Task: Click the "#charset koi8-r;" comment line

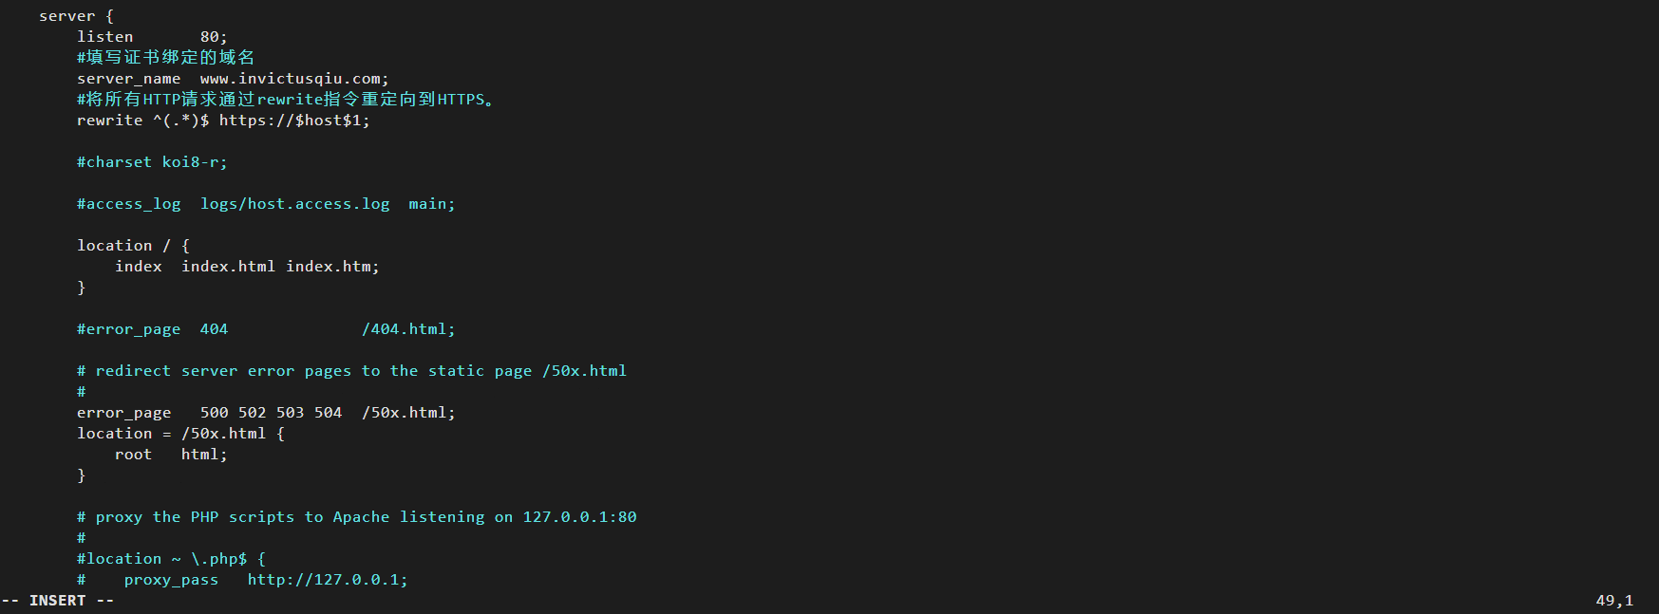Action: pos(152,162)
